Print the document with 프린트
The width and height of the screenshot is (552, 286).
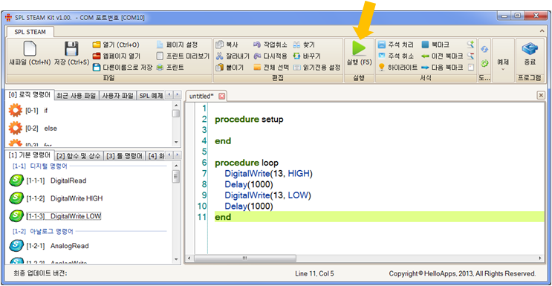(x=170, y=67)
